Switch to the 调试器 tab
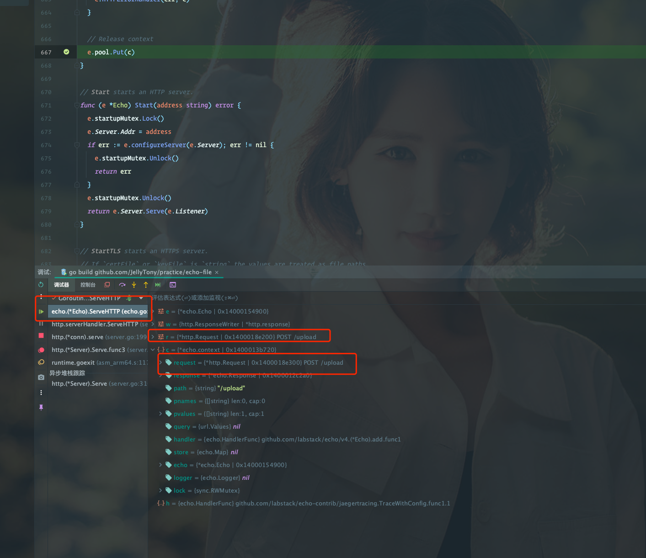Viewport: 646px width, 558px height. click(x=61, y=285)
